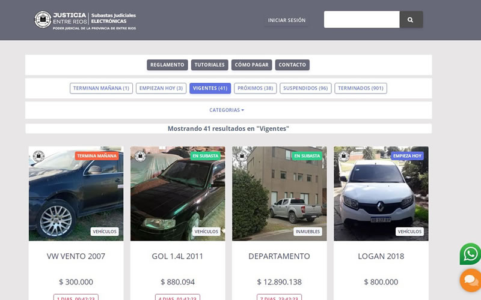The height and width of the screenshot is (300, 481).
Task: View Terminados (901) auctions
Action: (360, 88)
